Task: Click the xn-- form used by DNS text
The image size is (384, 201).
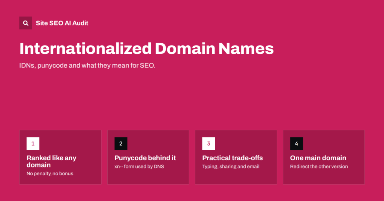Action: pos(139,167)
